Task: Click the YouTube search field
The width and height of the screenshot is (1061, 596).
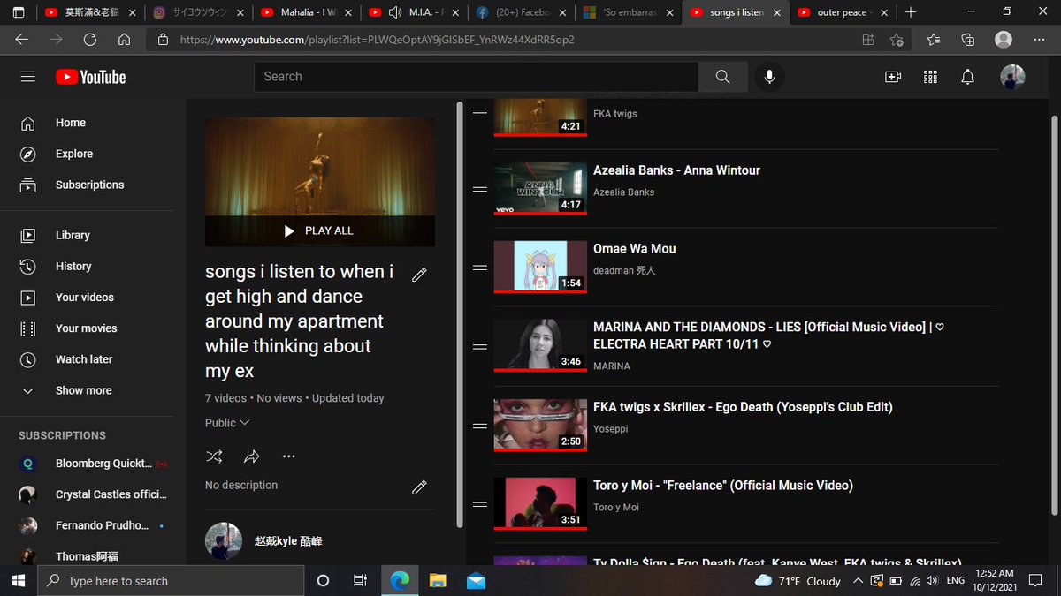Action: pyautogui.click(x=477, y=77)
